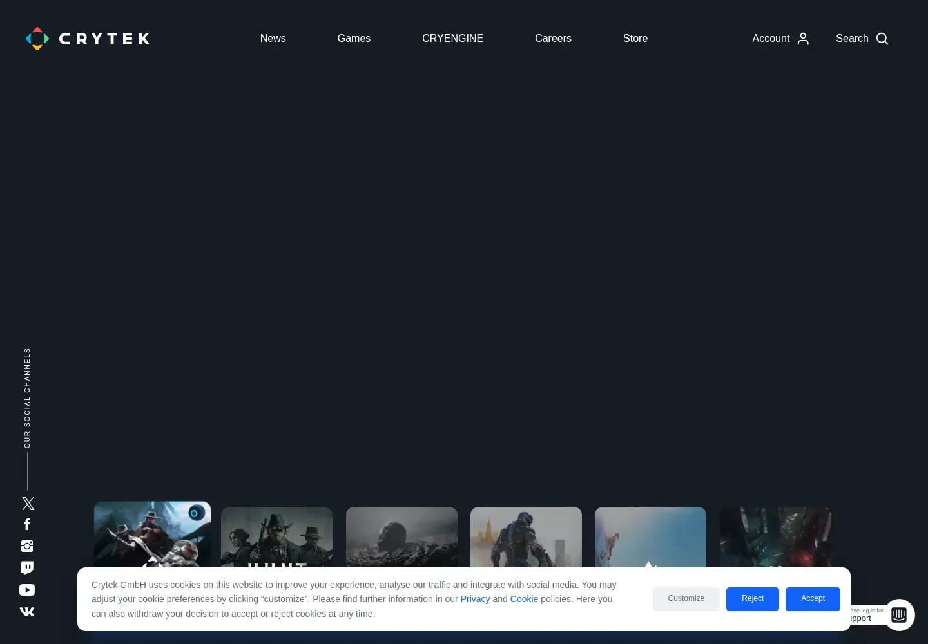
Task: Click the VK social network icon
Action: (27, 612)
